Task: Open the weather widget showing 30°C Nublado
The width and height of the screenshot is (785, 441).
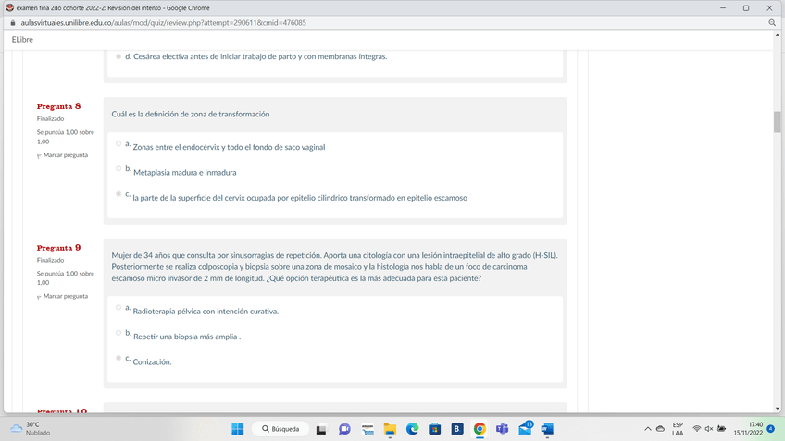Action: pyautogui.click(x=31, y=429)
